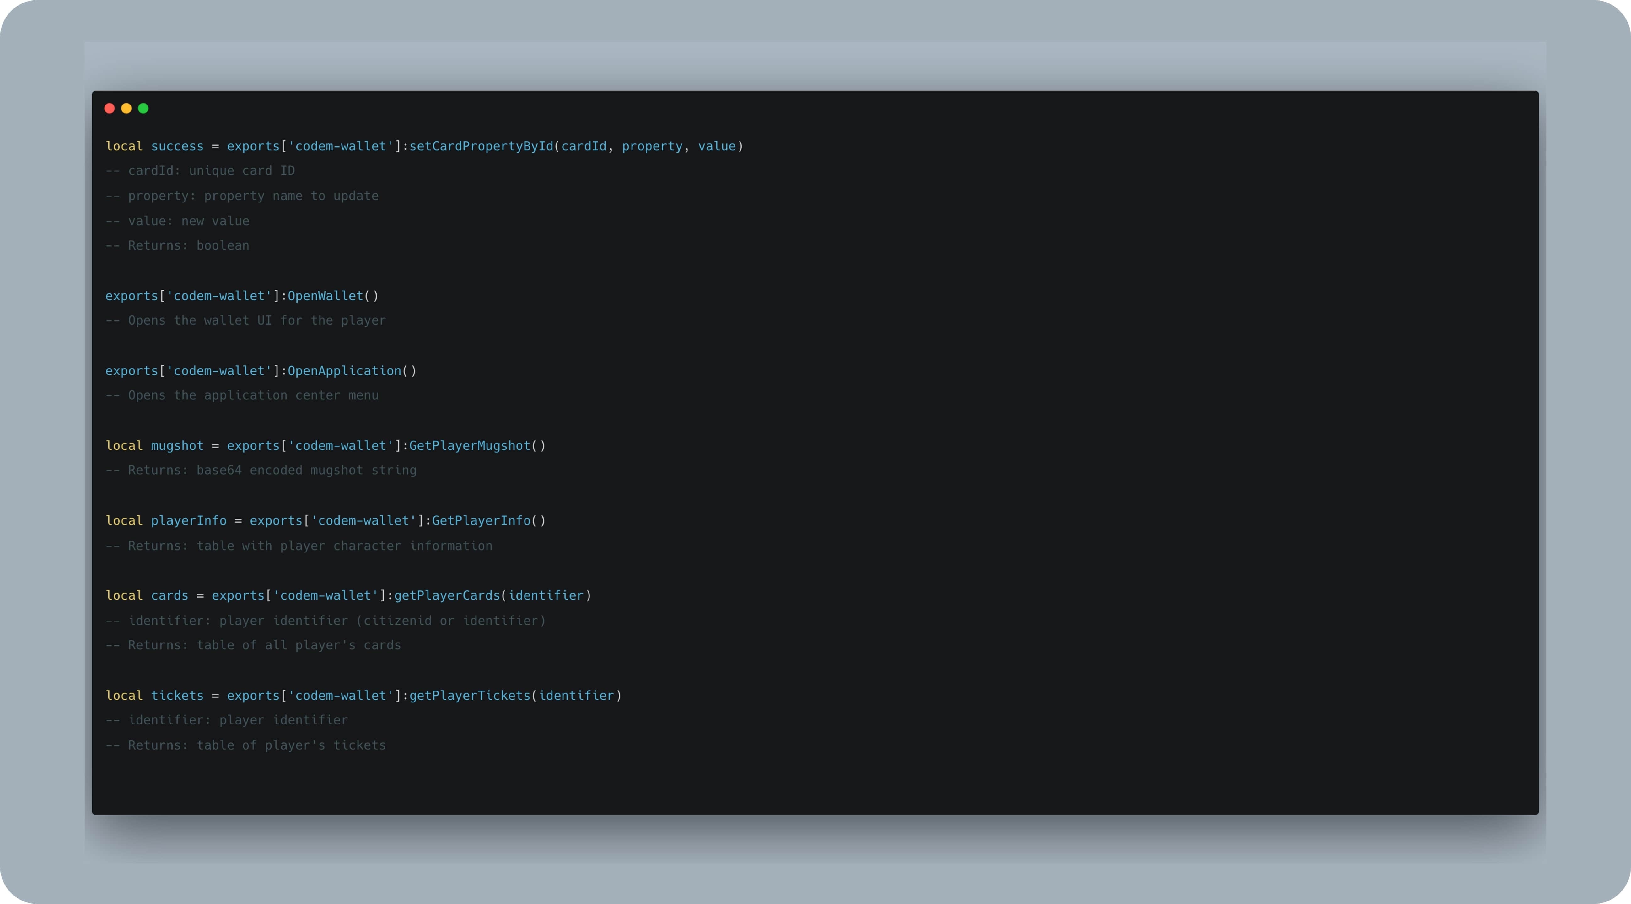Screen dimensions: 1631x904
Task: Click setCardPropertyById function name
Action: pyautogui.click(x=481, y=146)
